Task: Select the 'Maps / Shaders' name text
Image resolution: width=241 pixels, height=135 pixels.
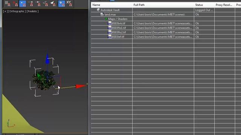Action: tap(118, 19)
